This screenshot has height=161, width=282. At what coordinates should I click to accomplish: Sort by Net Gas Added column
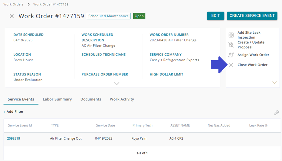tap(219, 125)
